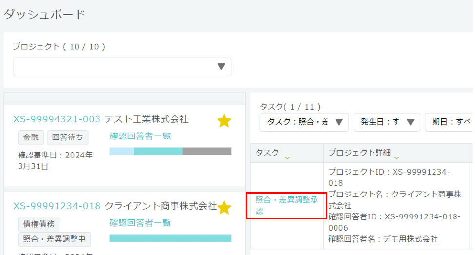This screenshot has height=255, width=475.
Task: Click gray segment of テスト工業 progress bar
Action: click(x=207, y=151)
